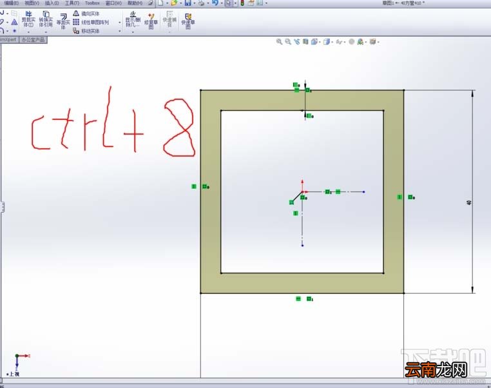Viewport: 491px width, 388px height.
Task: Click the Print icon
Action: [201, 3]
